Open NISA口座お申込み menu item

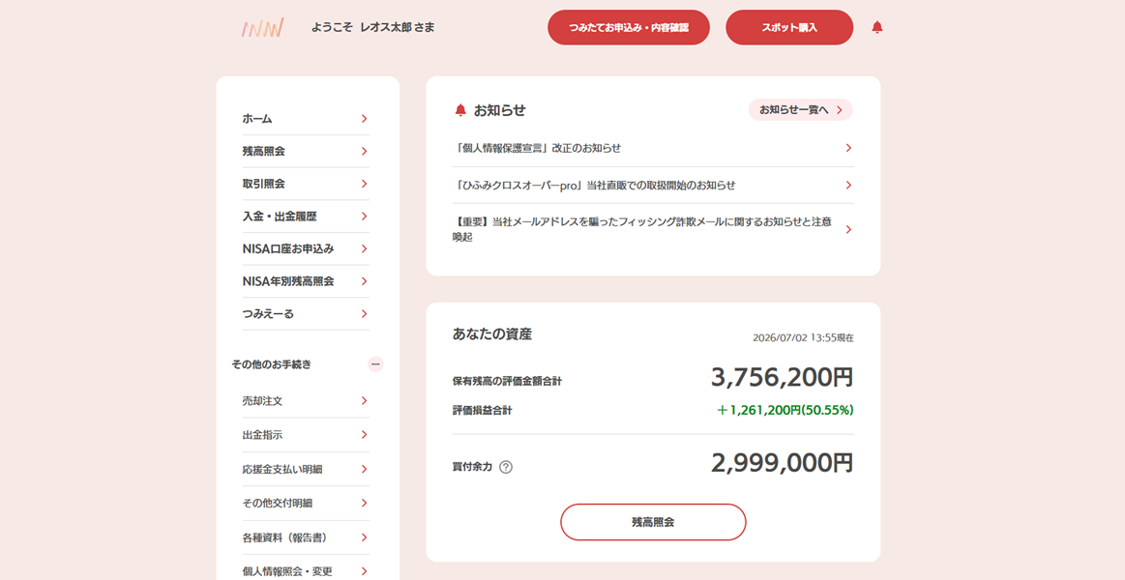click(305, 248)
